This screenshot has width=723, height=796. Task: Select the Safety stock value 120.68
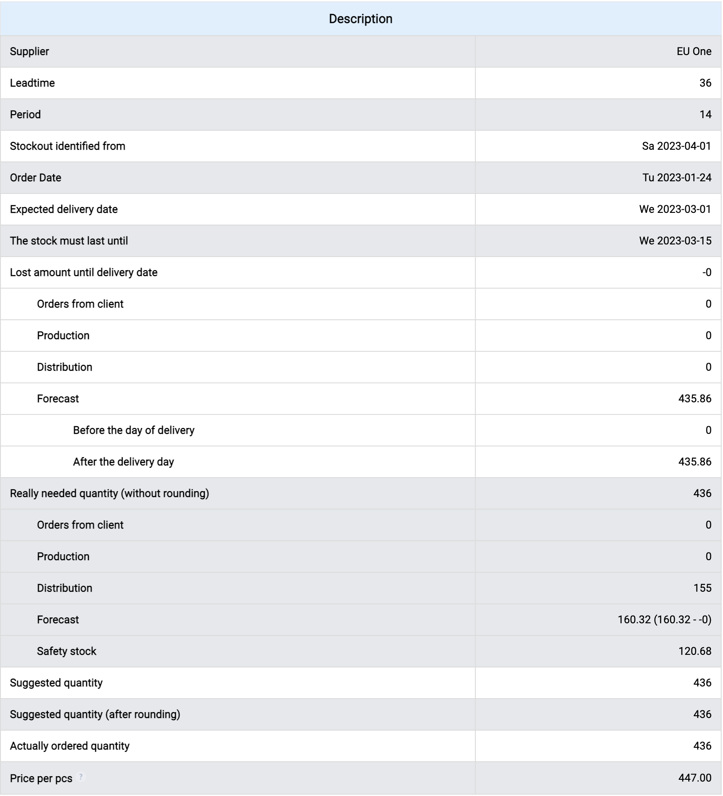695,651
